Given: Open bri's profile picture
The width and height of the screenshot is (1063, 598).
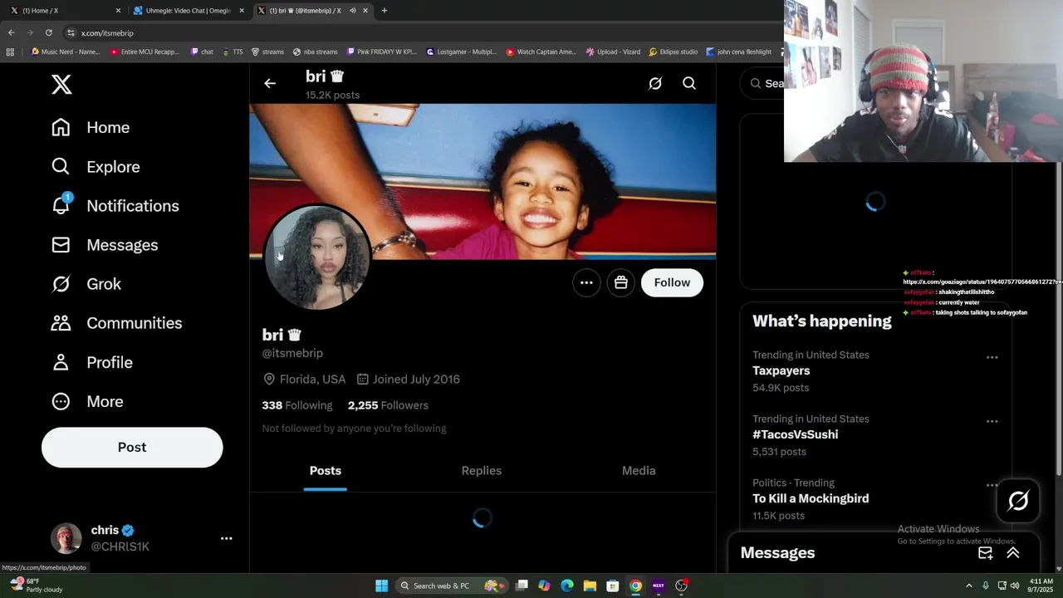Looking at the screenshot, I should click(317, 257).
